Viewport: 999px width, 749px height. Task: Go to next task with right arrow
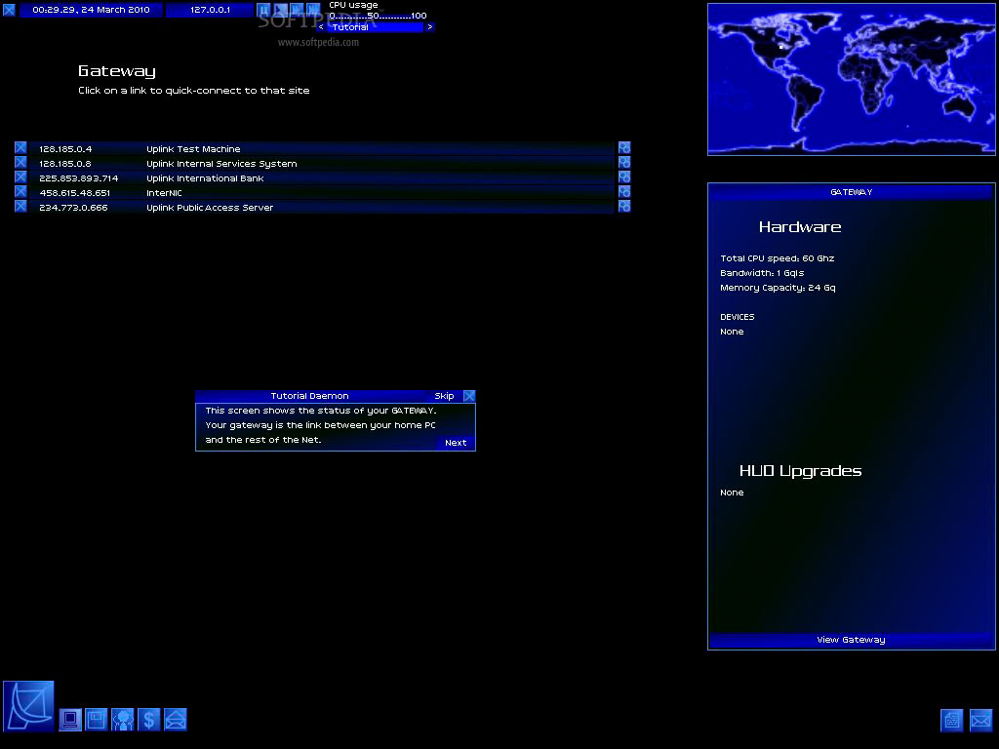(429, 27)
